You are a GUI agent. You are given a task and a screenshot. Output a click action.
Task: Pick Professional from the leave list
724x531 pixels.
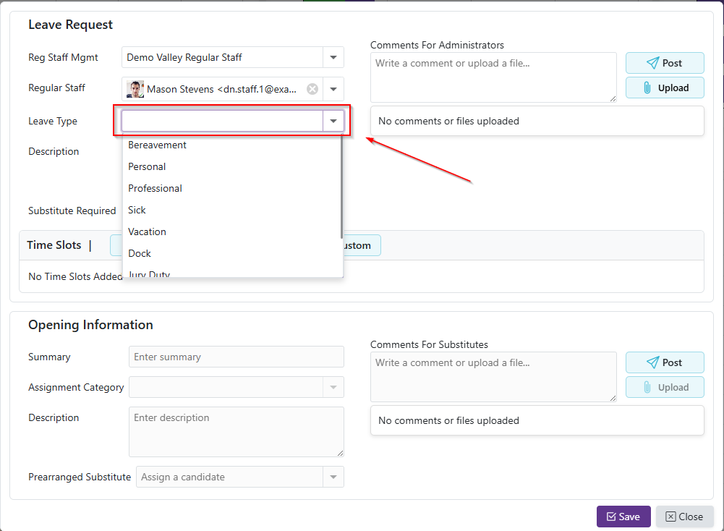(x=155, y=188)
